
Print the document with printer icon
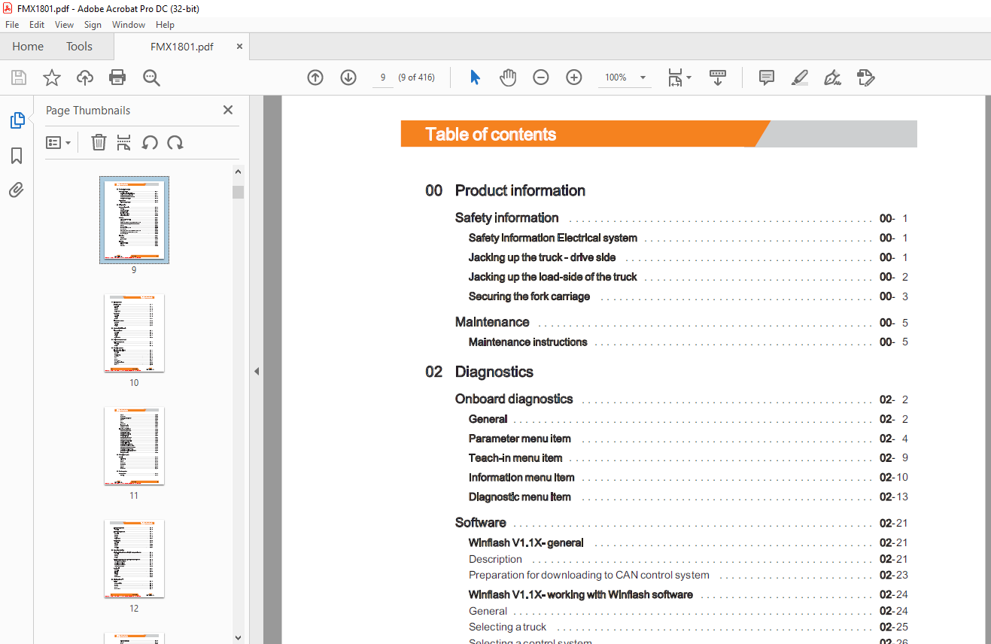(117, 77)
